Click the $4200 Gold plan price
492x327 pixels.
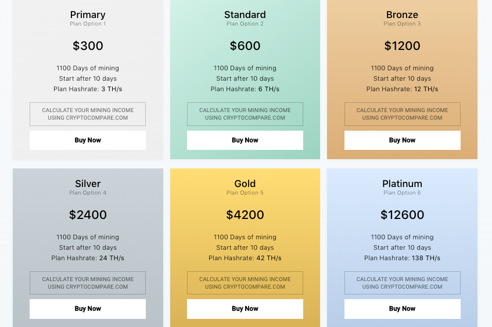tap(245, 215)
